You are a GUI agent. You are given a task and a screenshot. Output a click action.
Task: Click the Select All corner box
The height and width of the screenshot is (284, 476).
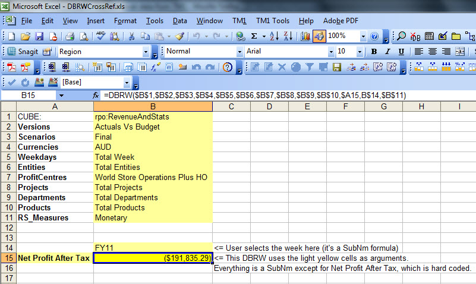[x=8, y=106]
